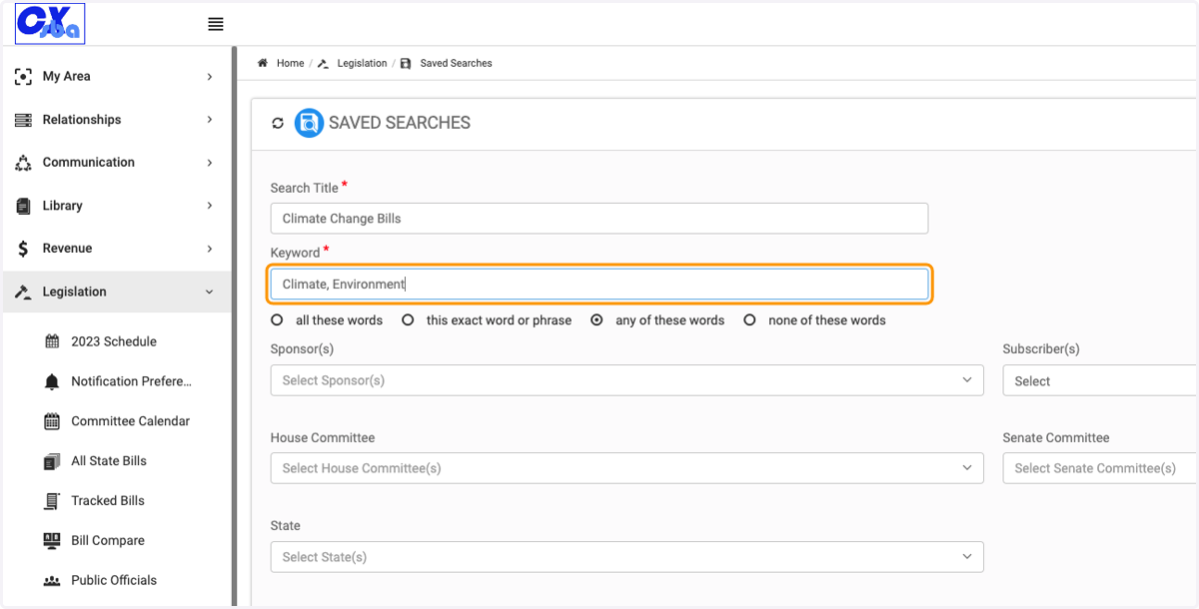Expand the Relationships chevron

tap(210, 120)
